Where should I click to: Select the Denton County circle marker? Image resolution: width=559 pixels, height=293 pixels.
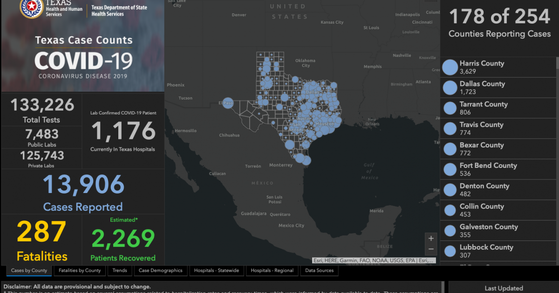[450, 190]
